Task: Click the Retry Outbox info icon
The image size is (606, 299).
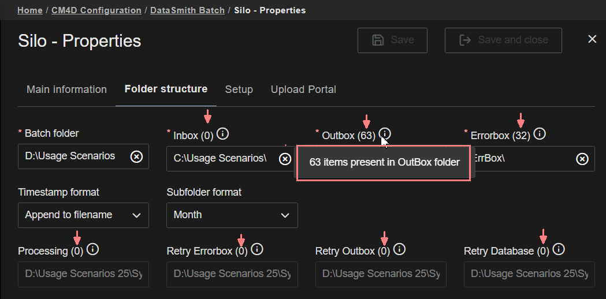Action: 399,250
